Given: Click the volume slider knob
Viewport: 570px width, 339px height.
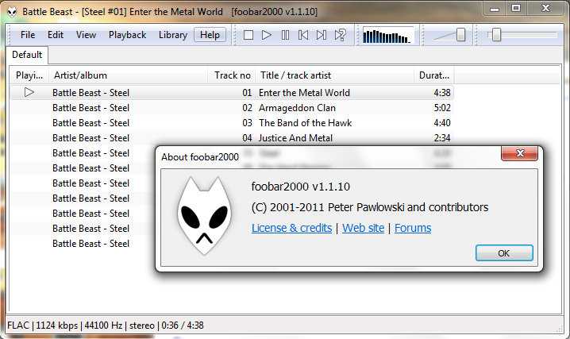Looking at the screenshot, I should tap(460, 35).
